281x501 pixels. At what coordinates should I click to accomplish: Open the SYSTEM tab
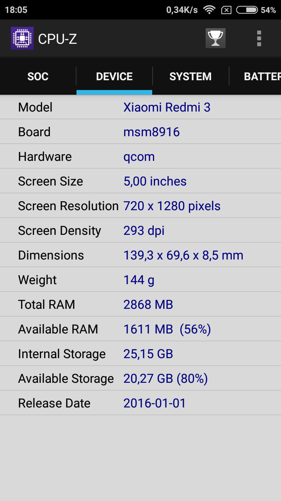[190, 76]
